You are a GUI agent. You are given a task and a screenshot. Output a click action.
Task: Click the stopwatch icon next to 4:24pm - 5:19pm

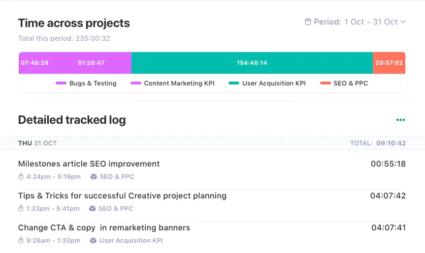click(x=21, y=177)
